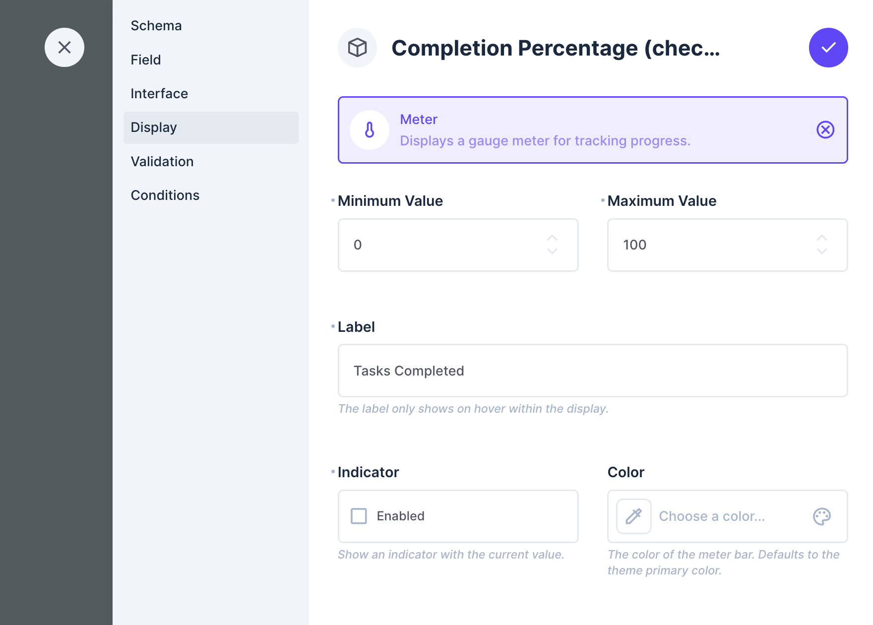Decrease the Maximum Value with down arrow
Screen dimensions: 873x625
tap(822, 252)
